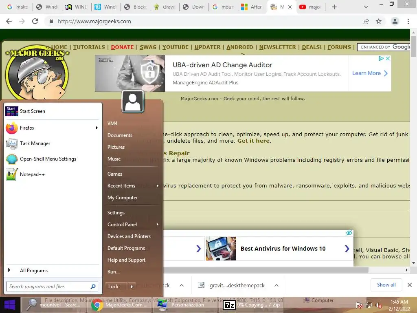Open FORUMS link on MajorGeeks

pos(339,47)
